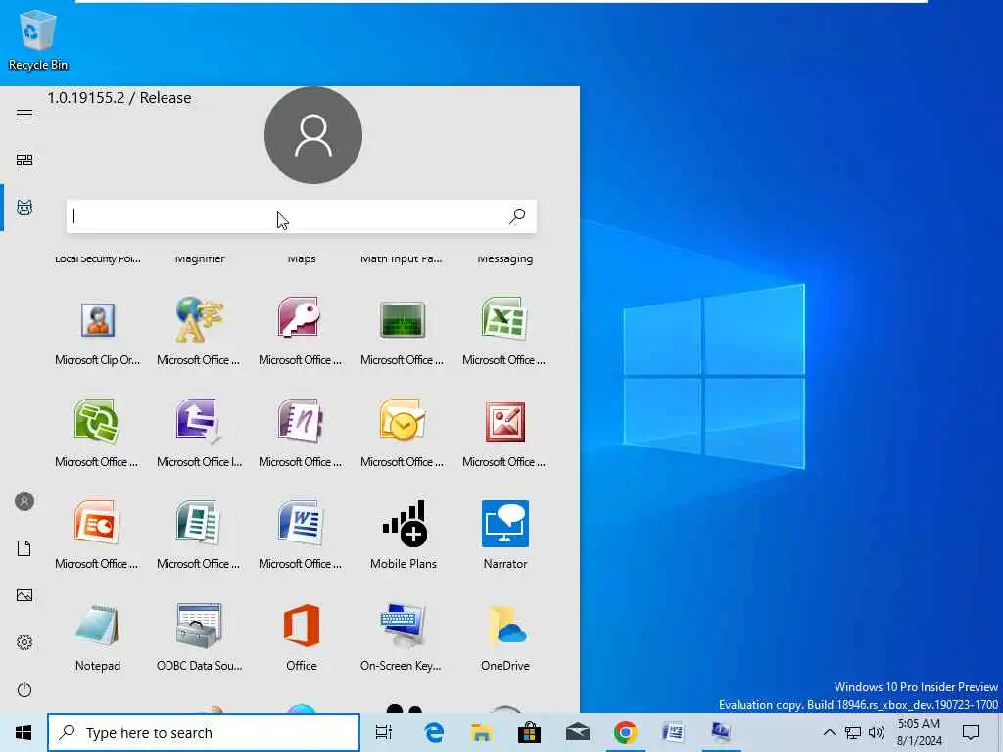Open the small user account icon in sidebar
Viewport: 1003px width, 752px height.
(24, 501)
